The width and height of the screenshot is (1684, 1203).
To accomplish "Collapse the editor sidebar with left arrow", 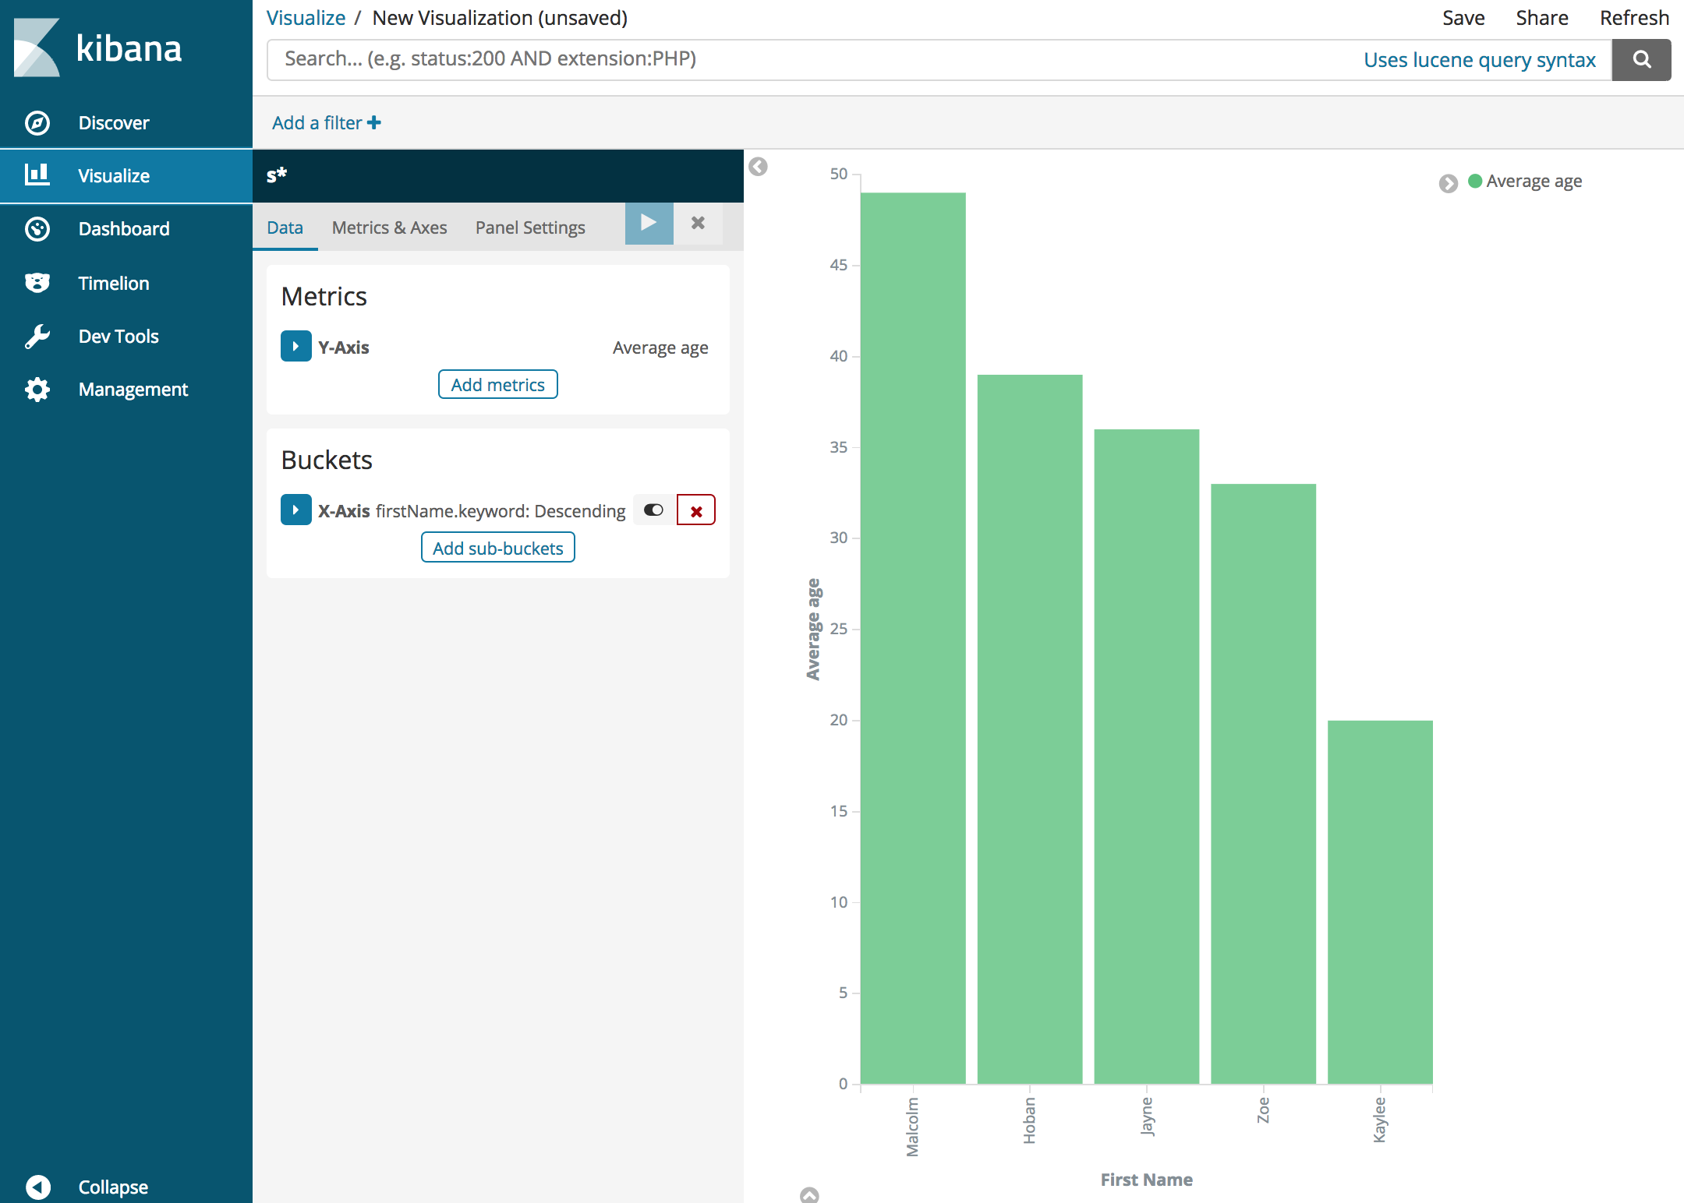I will coord(758,167).
